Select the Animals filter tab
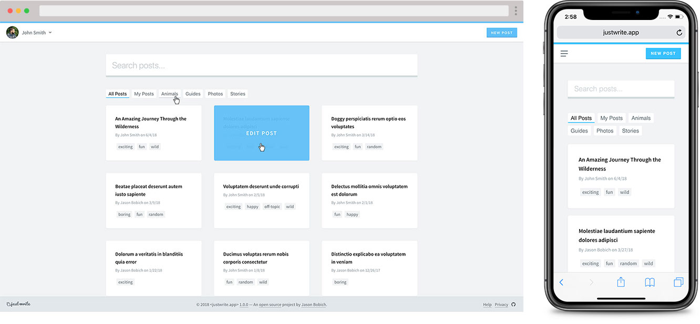This screenshot has width=700, height=324. tap(169, 93)
